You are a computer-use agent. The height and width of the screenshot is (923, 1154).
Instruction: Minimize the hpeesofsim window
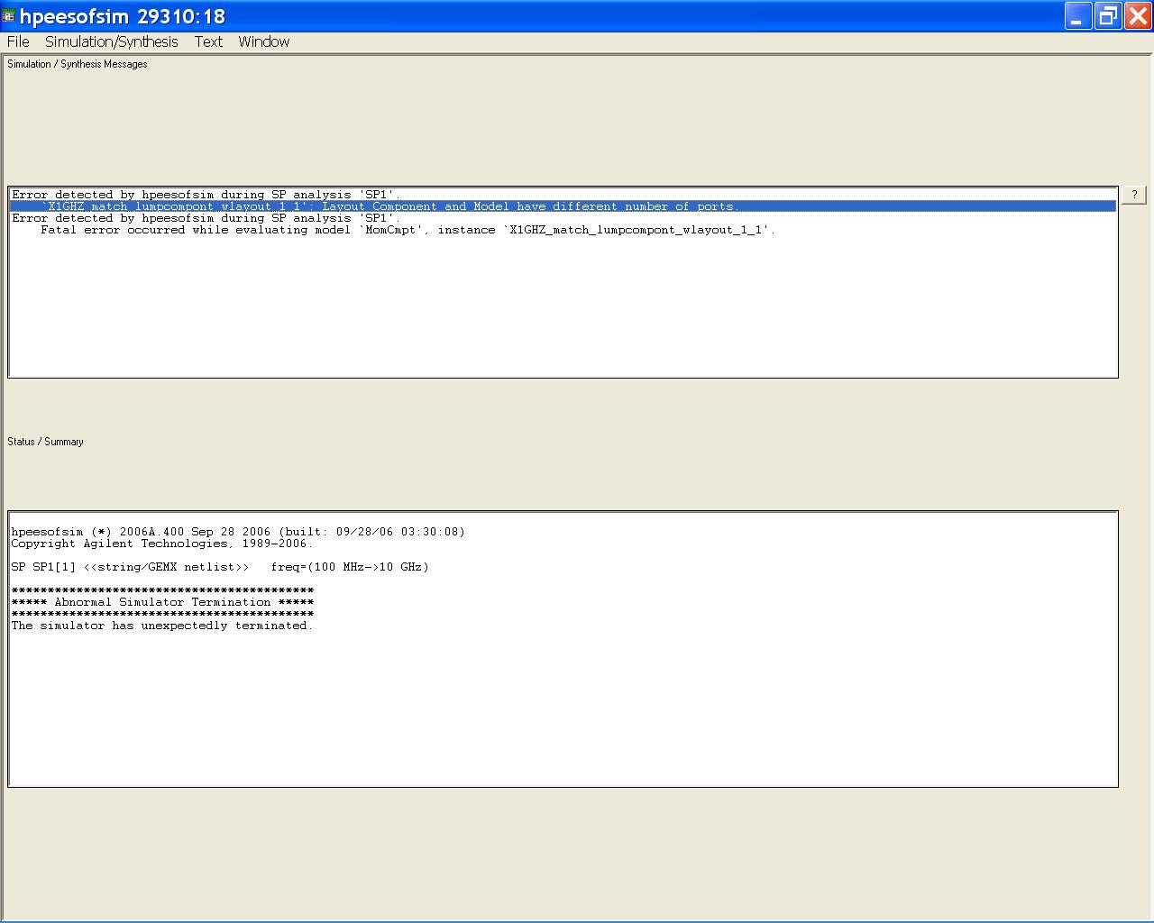[x=1078, y=16]
